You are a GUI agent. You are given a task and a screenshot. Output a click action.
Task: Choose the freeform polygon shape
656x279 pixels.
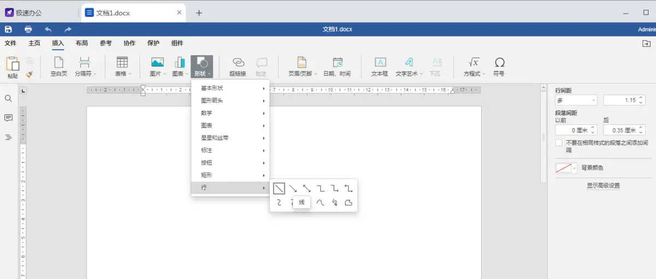coord(348,202)
